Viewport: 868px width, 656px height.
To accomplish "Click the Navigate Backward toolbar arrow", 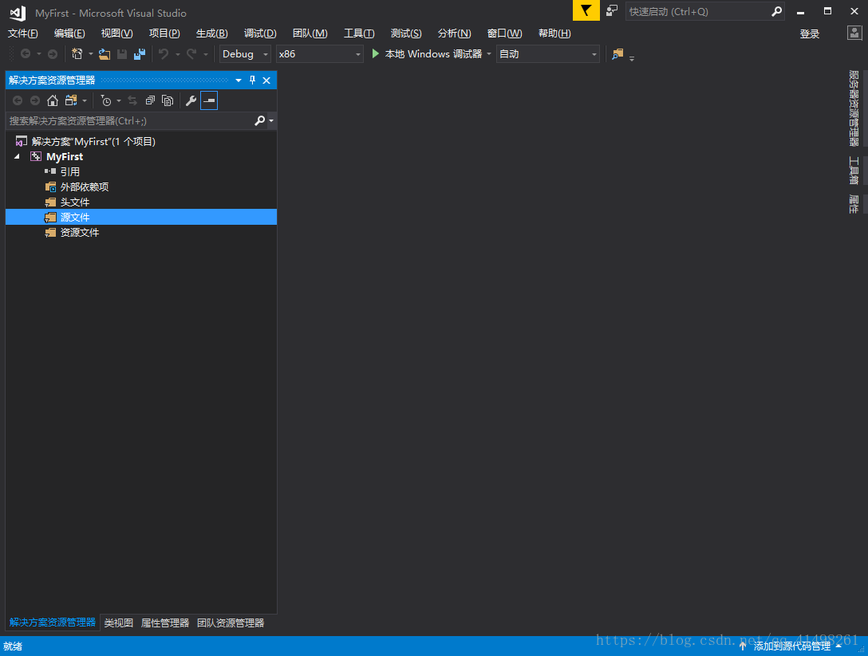I will coord(26,53).
